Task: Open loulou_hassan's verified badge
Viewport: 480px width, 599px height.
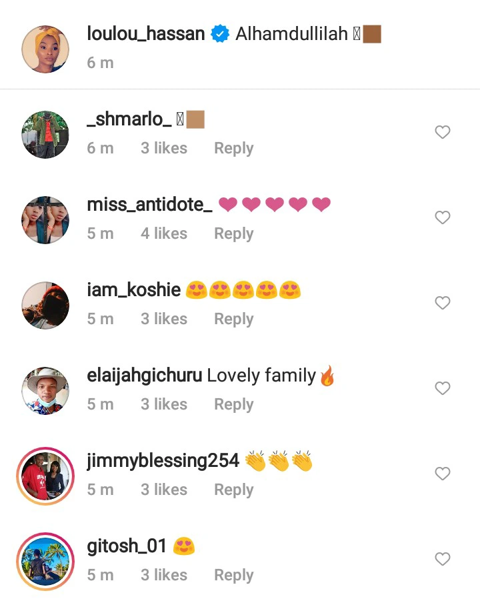Action: coord(221,33)
